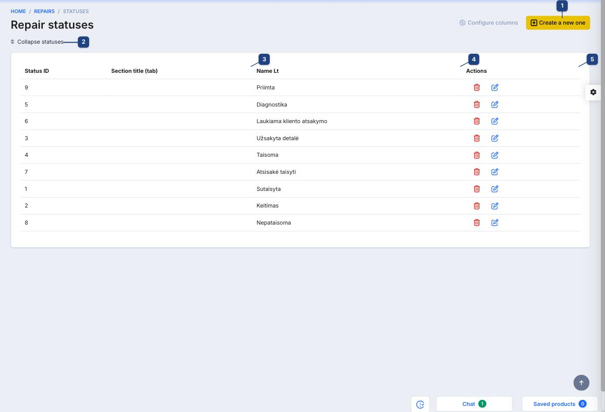Image resolution: width=605 pixels, height=412 pixels.
Task: Click the scroll-to-top arrow button
Action: coord(581,383)
